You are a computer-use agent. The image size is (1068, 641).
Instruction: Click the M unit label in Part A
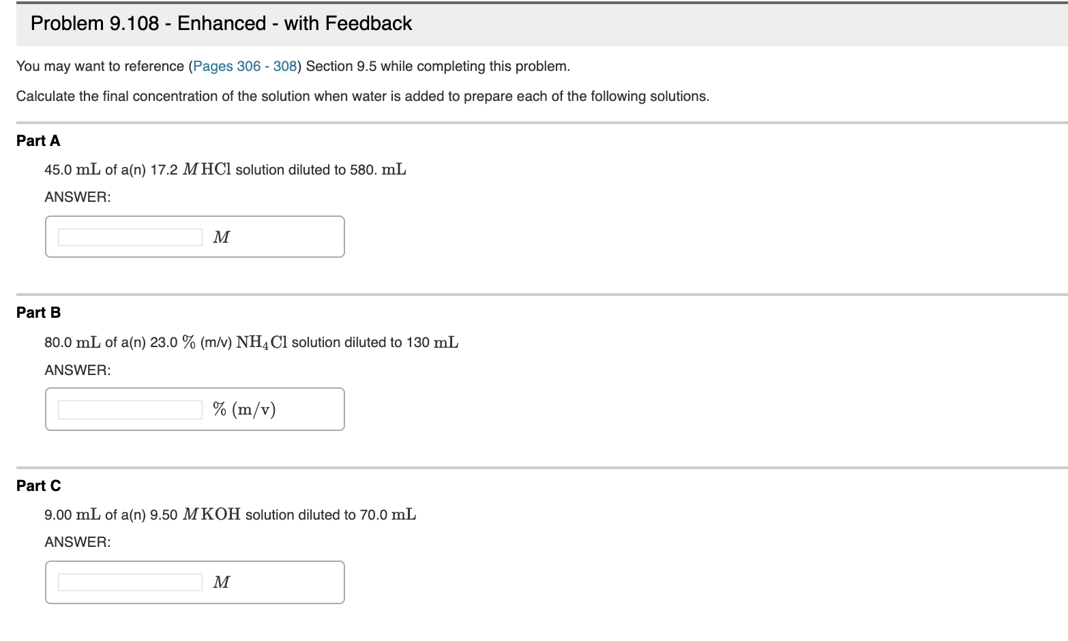[x=220, y=237]
